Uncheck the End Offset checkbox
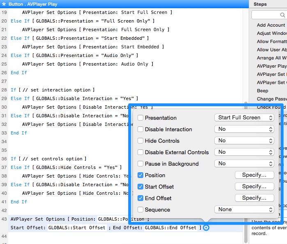This screenshot has width=287, height=244. 140,198
